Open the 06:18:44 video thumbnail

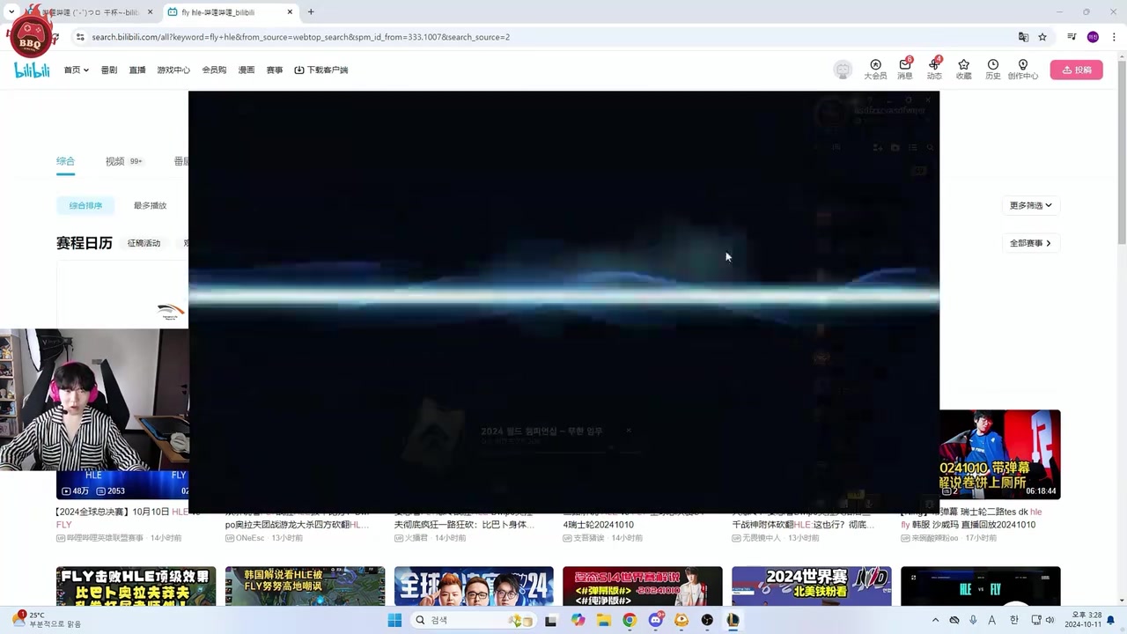coord(999,454)
